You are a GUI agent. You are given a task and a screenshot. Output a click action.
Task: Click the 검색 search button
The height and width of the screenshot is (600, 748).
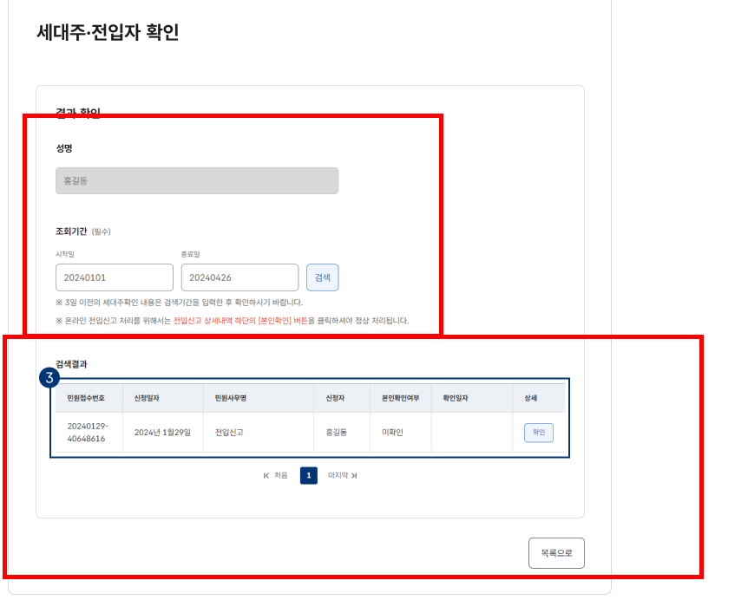pyautogui.click(x=322, y=277)
